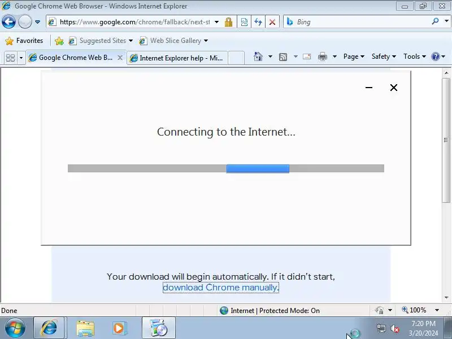Click the muted volume tray icon
Screen dimensions: 452x339
click(394, 328)
